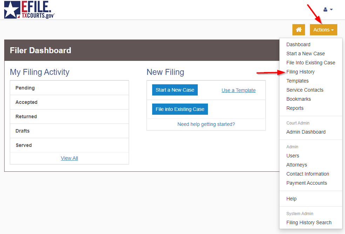Select Filing History from Actions menu

pyautogui.click(x=300, y=72)
